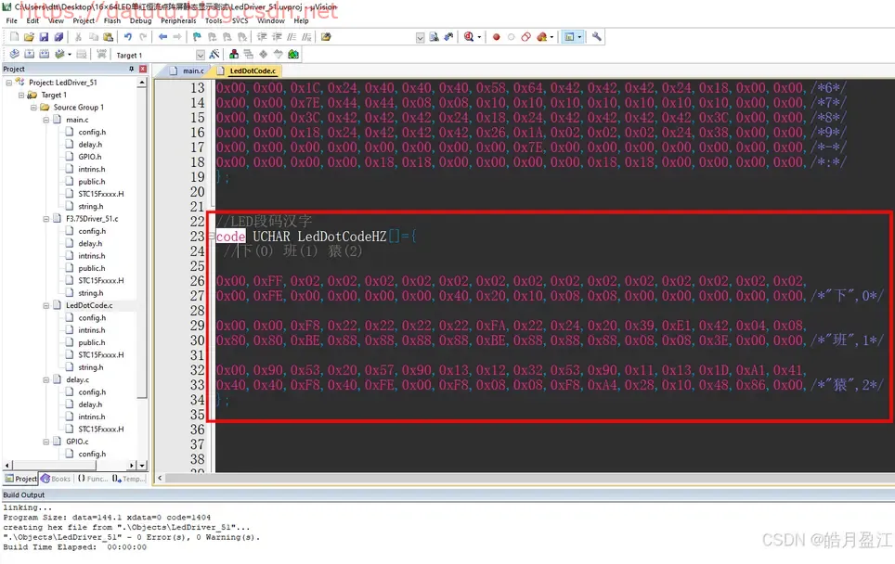Collapse the Source Group 1 folder
The height and width of the screenshot is (564, 895).
(33, 108)
